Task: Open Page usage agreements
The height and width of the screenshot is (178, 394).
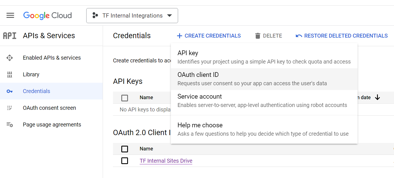Action: [x=51, y=125]
